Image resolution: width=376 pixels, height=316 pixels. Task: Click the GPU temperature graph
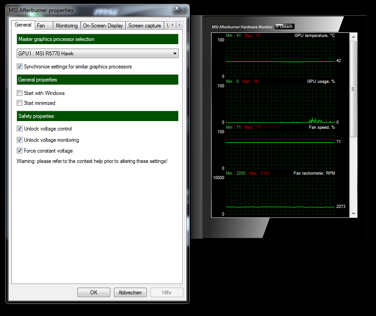click(281, 58)
